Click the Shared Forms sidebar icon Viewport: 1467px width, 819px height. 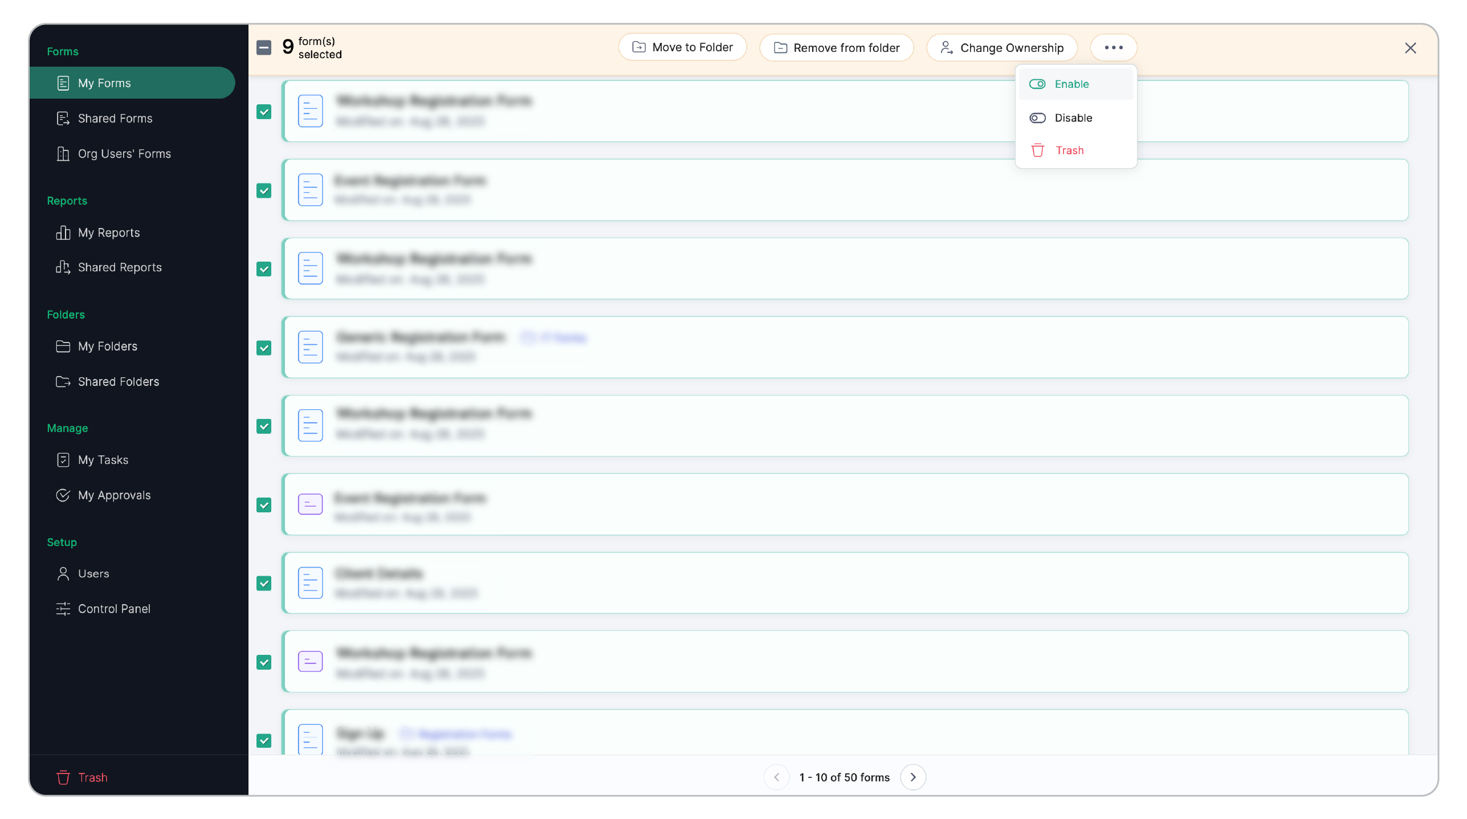click(63, 119)
